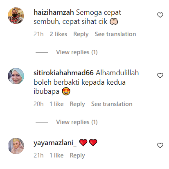Click the 20h timestamp on sitirokiahahmad66's comment

[38, 104]
